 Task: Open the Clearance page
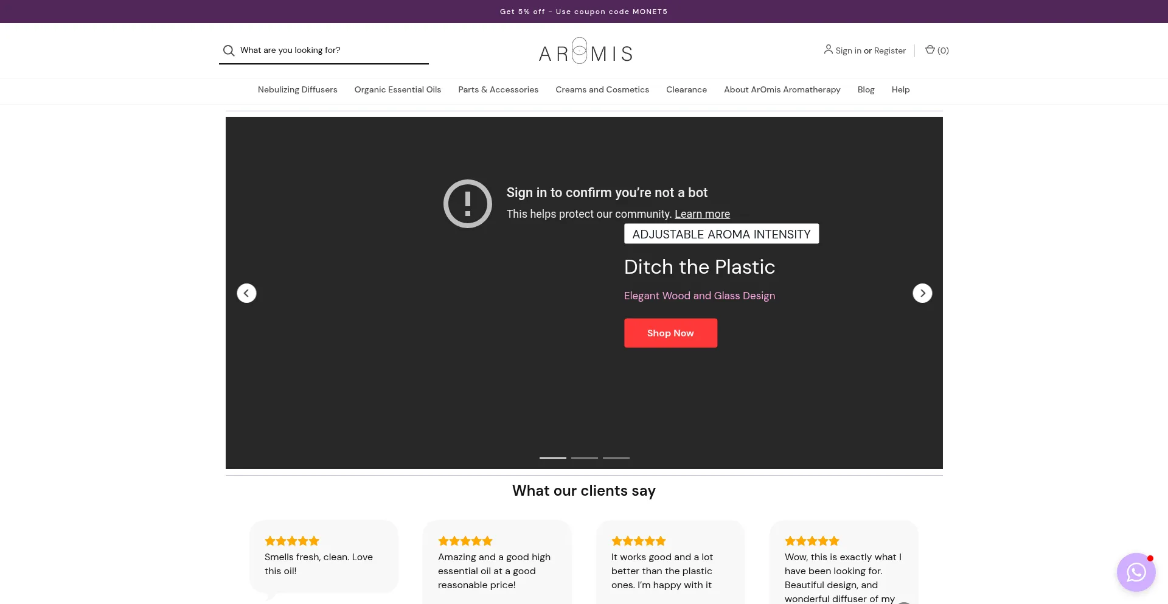(x=686, y=89)
